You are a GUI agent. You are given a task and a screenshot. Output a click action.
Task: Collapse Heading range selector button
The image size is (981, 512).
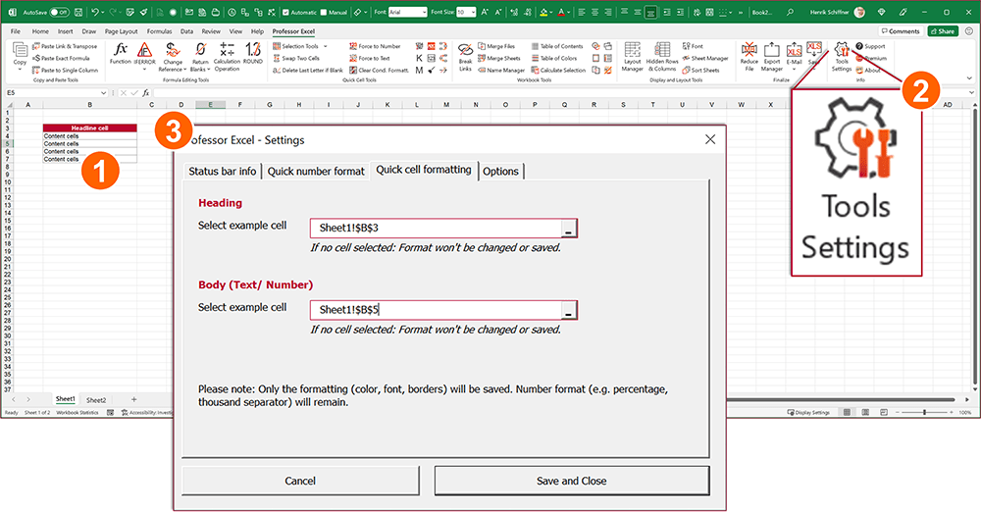tap(568, 228)
